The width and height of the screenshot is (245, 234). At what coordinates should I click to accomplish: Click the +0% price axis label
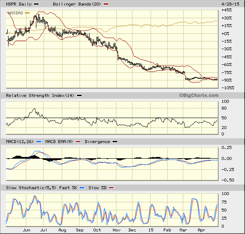225,33
